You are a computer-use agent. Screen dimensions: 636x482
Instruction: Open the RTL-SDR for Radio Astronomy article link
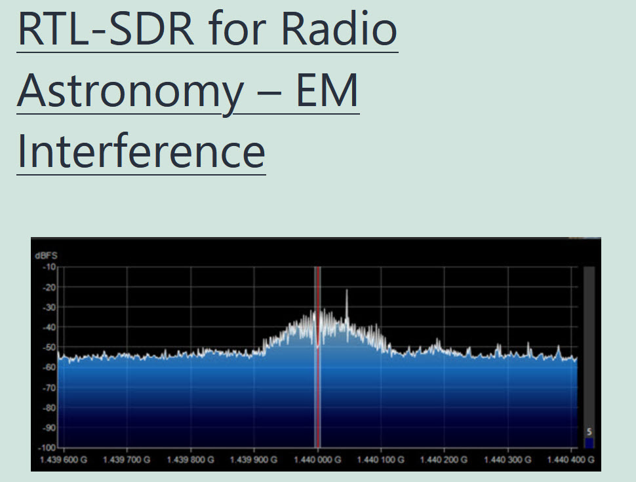[207, 29]
